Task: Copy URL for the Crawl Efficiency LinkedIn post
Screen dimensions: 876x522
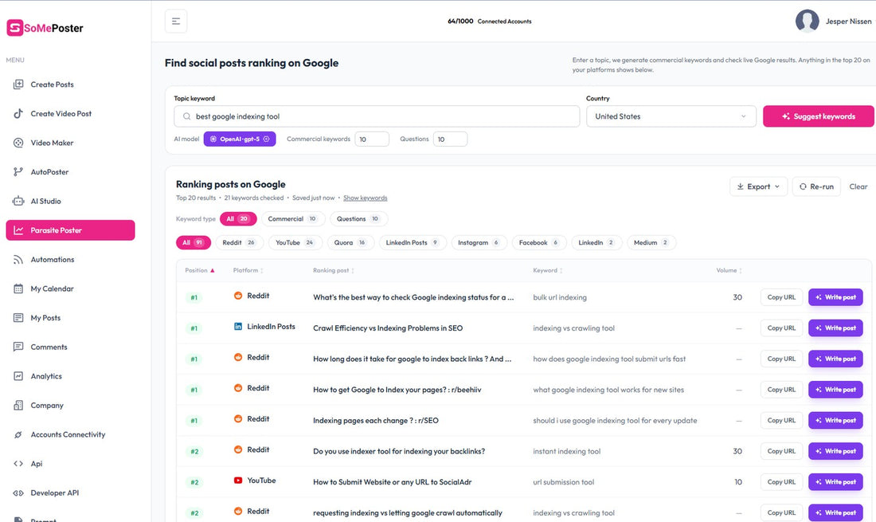Action: click(781, 328)
